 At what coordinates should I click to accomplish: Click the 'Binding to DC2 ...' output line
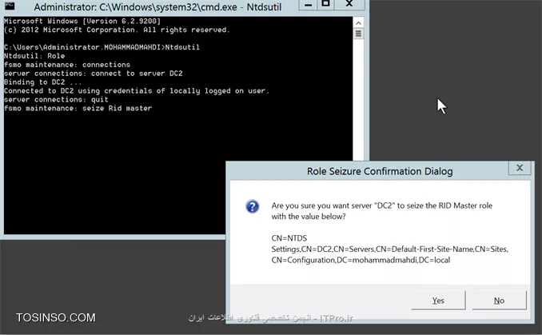click(43, 82)
